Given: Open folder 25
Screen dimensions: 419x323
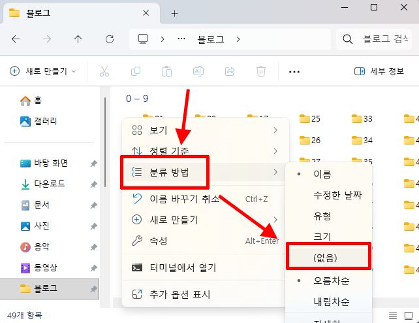Looking at the screenshot, I should tap(310, 118).
